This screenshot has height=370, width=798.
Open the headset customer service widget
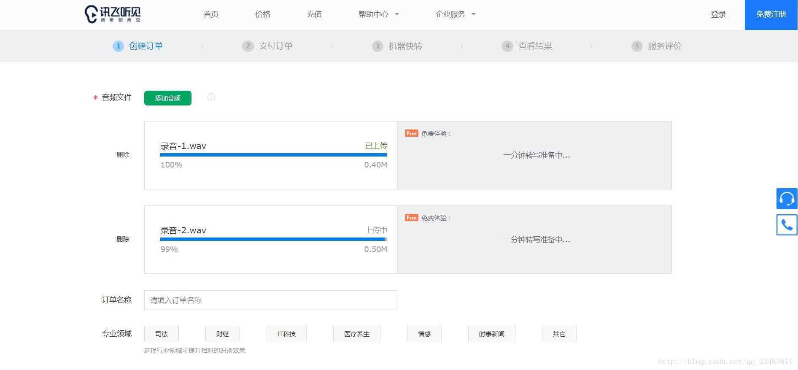(x=787, y=199)
